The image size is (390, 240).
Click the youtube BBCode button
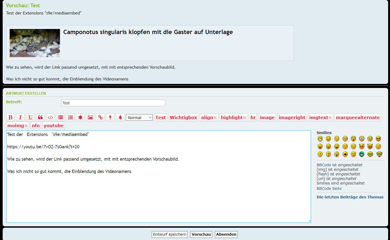(54, 125)
